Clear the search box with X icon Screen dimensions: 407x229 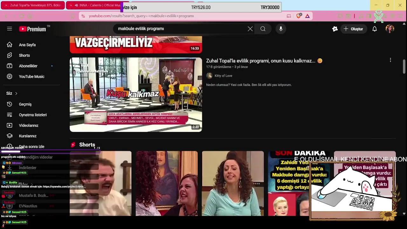tap(250, 29)
